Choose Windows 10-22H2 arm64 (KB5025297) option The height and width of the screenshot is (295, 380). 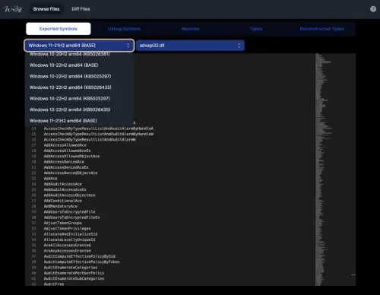point(79,99)
